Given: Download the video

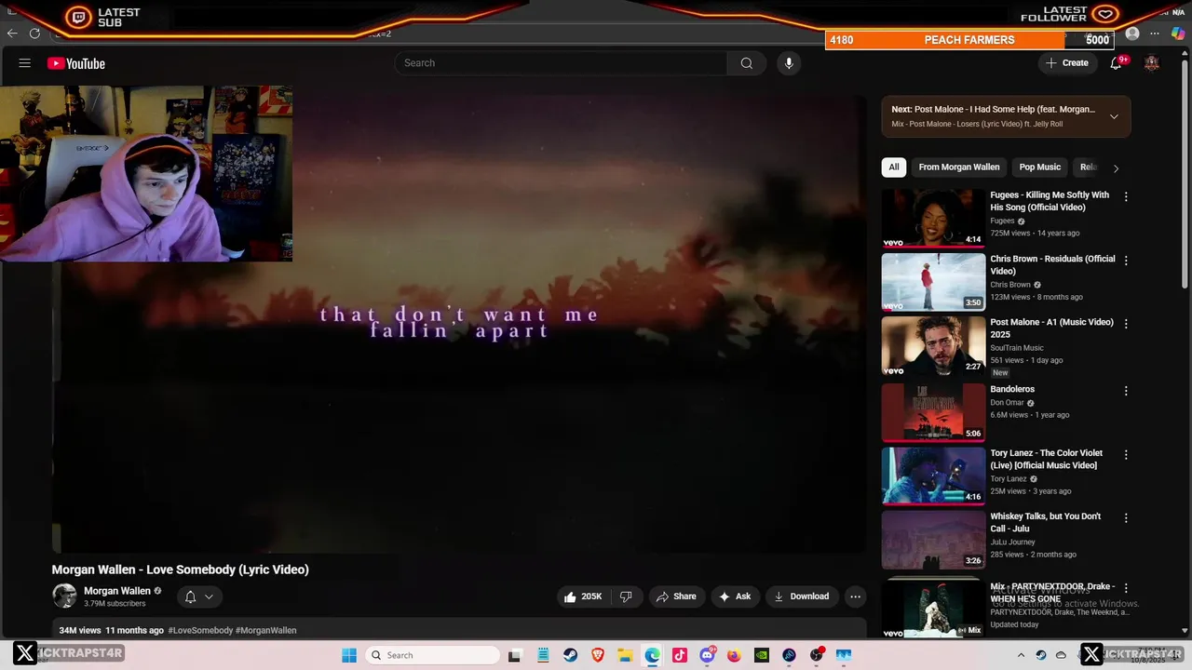Looking at the screenshot, I should click(x=801, y=596).
